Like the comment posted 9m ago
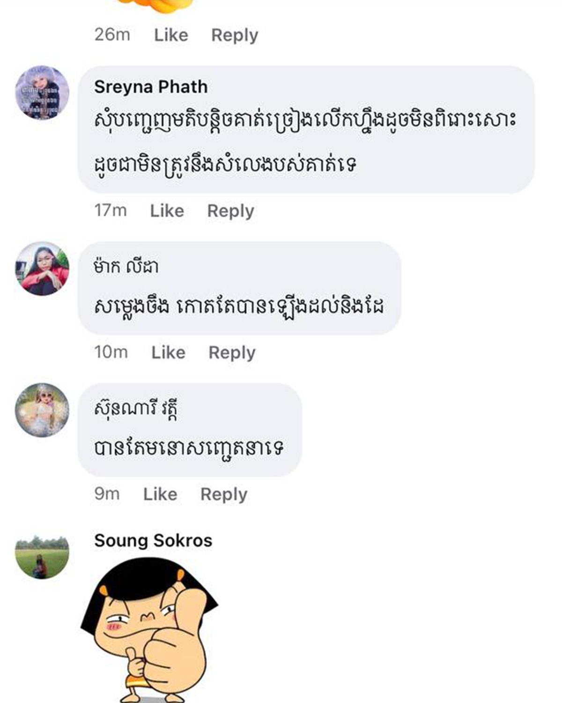562x703 pixels. pos(160,494)
